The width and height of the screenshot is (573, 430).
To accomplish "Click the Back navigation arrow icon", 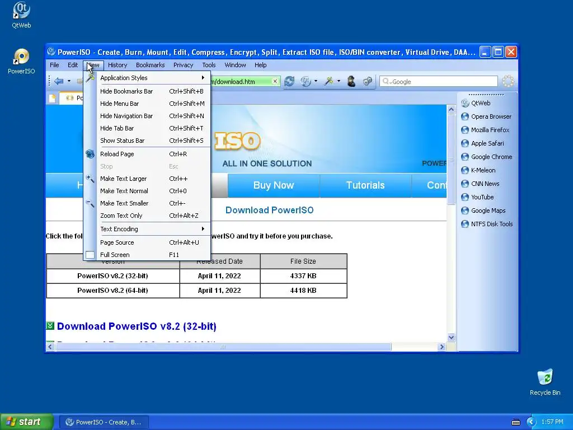I will (58, 81).
